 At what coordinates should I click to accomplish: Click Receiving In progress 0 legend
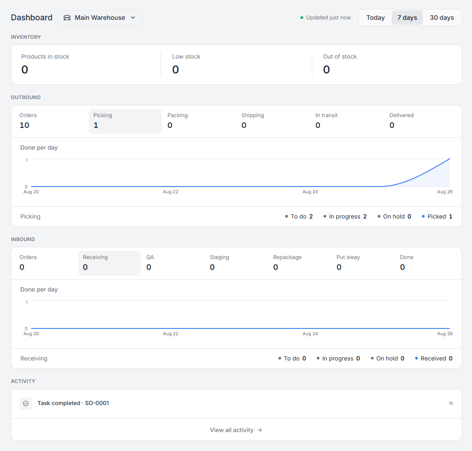point(338,358)
